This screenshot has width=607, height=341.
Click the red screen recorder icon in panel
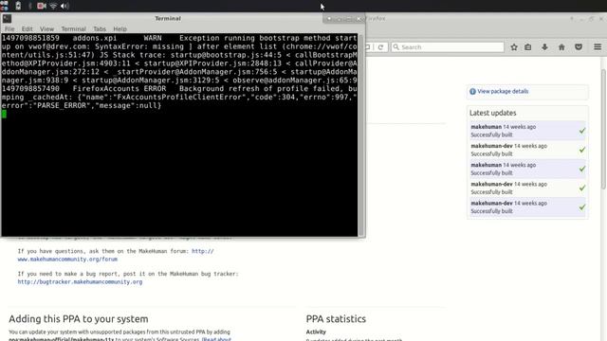(x=42, y=6)
